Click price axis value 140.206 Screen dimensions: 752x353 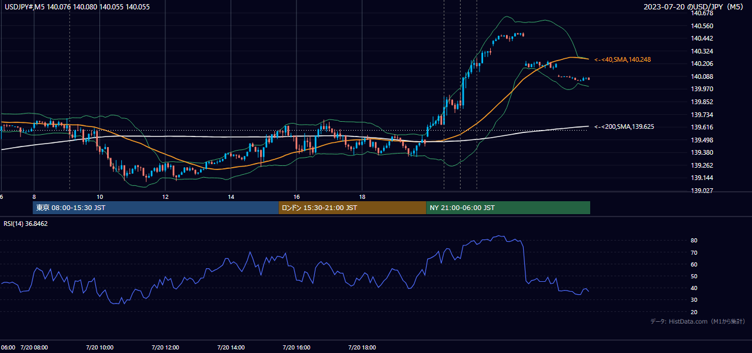tap(703, 64)
